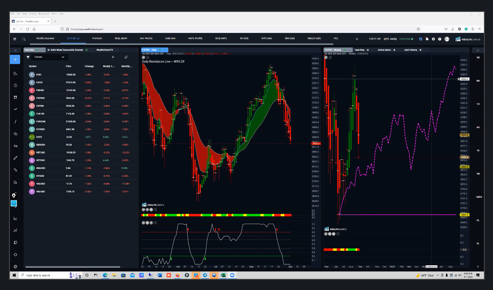Select the Heat Map tab

pos(359,50)
